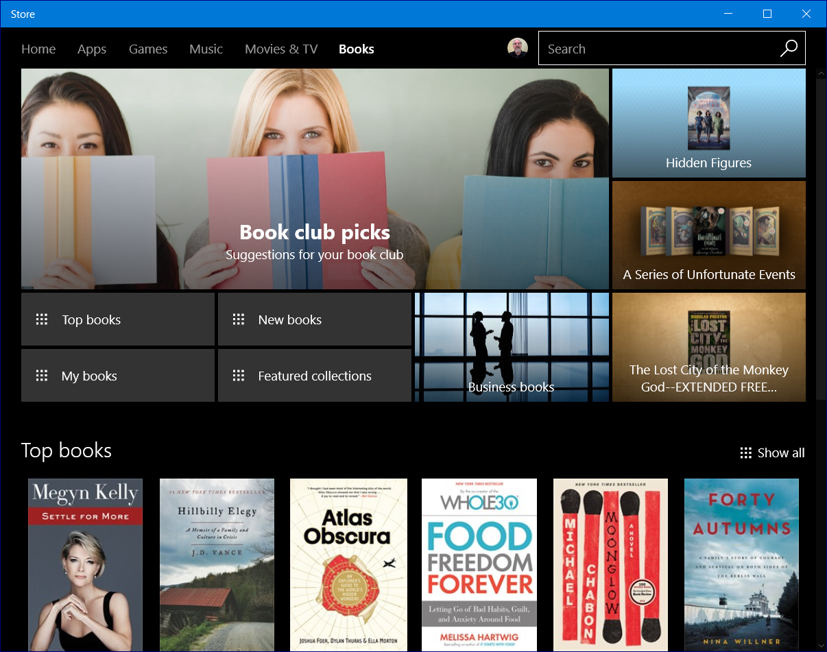
Task: Open the Book club picks banner
Action: pyautogui.click(x=315, y=178)
